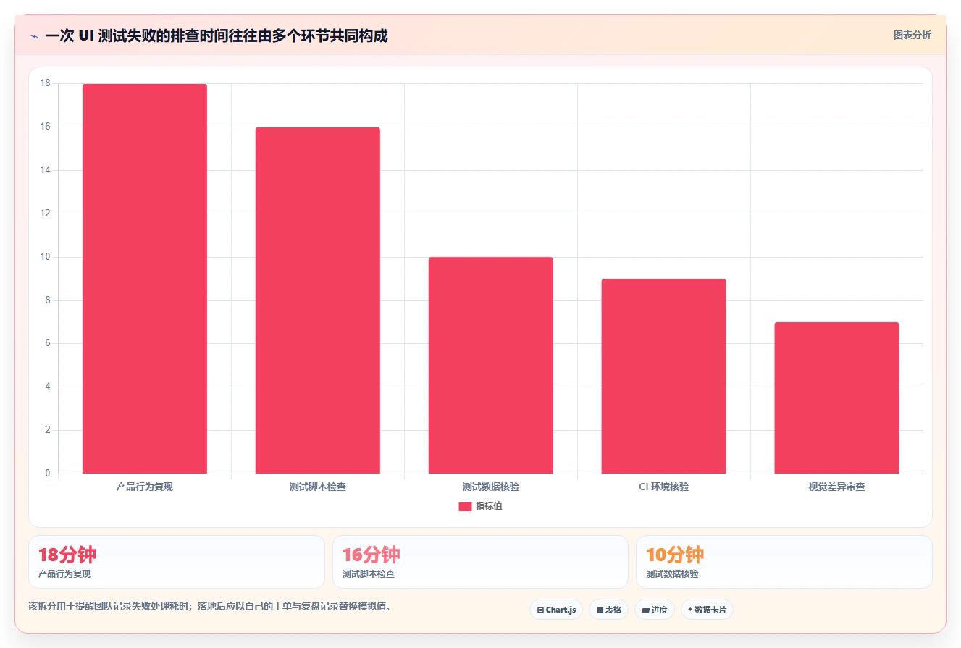The height and width of the screenshot is (648, 961).
Task: Click the y-axis value 10
Action: point(46,257)
